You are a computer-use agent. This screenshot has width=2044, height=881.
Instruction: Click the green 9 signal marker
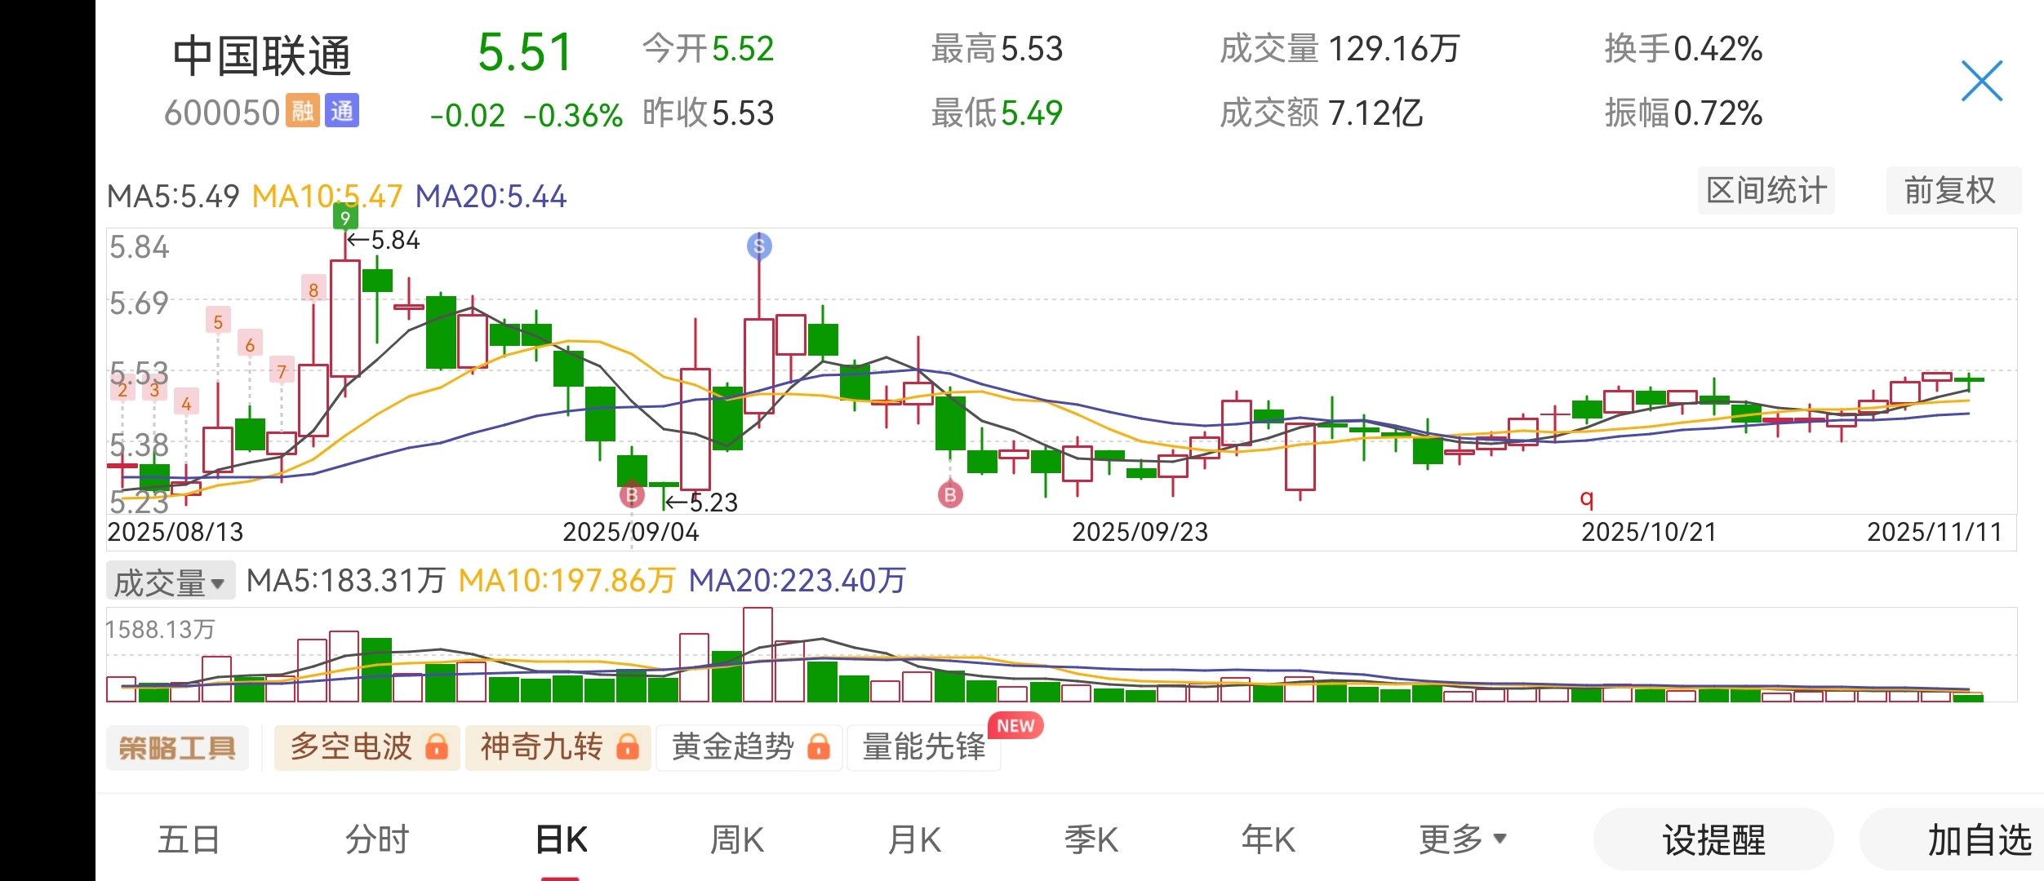pos(345,218)
